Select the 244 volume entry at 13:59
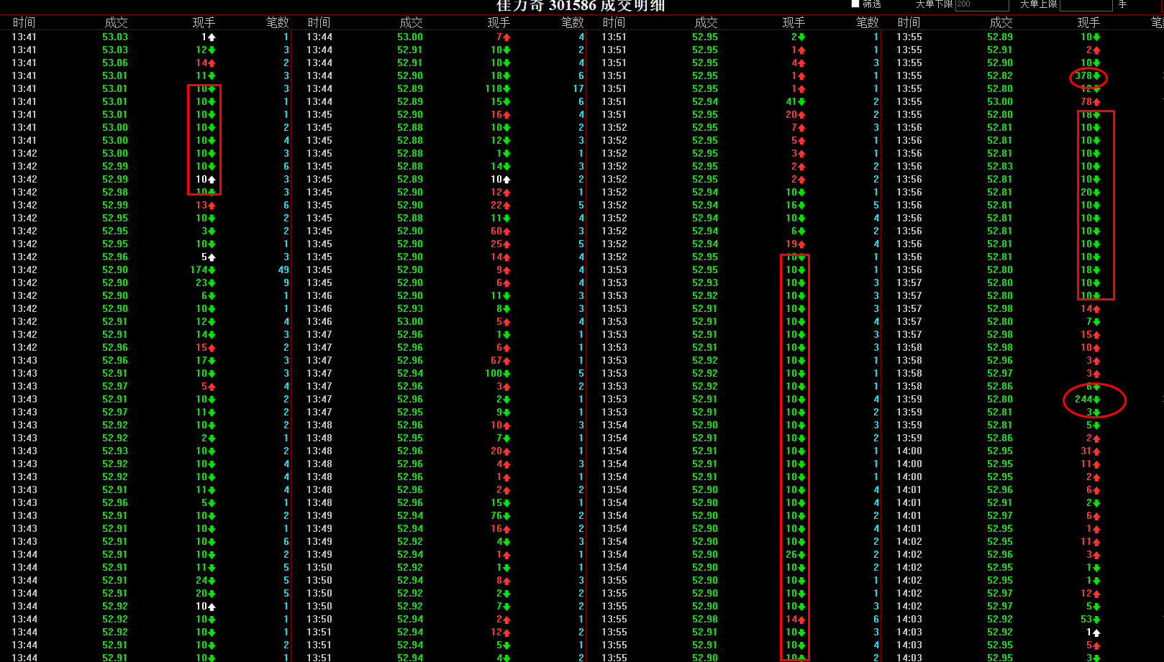The image size is (1164, 662). click(x=1088, y=400)
